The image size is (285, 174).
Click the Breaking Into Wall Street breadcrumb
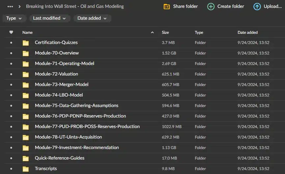[x=75, y=6]
